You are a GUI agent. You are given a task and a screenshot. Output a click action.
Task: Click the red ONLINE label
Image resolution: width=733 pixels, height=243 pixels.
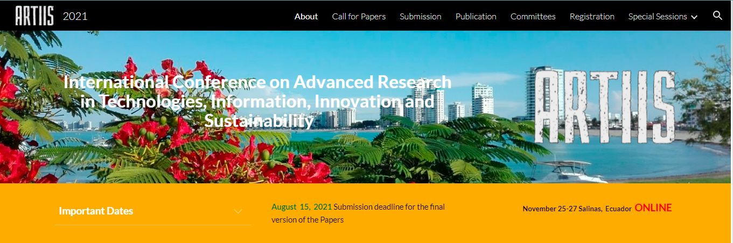653,208
